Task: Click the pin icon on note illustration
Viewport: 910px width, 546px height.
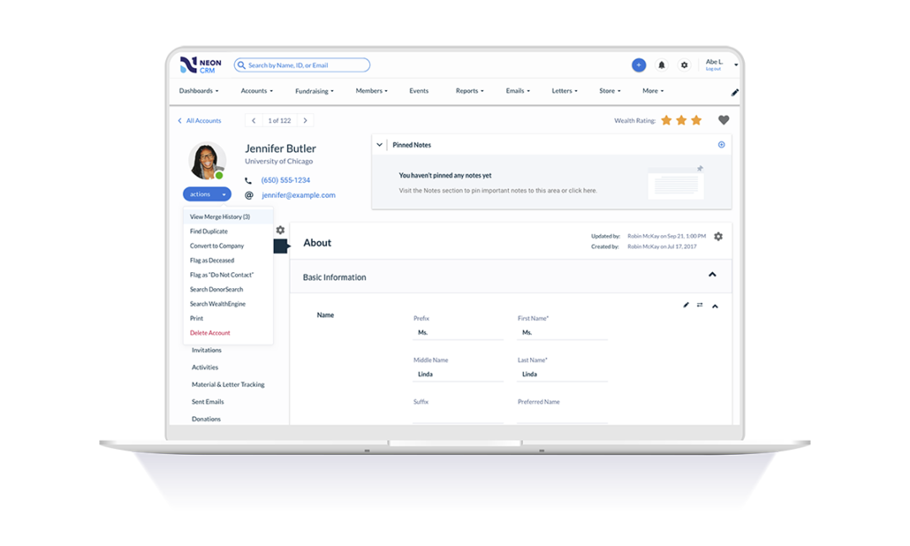Action: (700, 169)
